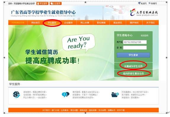Click the blue 学生登录 login button
The width and height of the screenshot is (170, 117).
(133, 55)
